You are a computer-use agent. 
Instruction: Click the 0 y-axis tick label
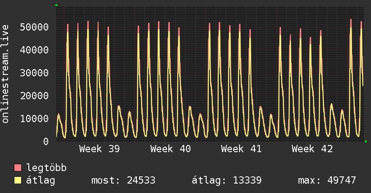tap(46, 141)
